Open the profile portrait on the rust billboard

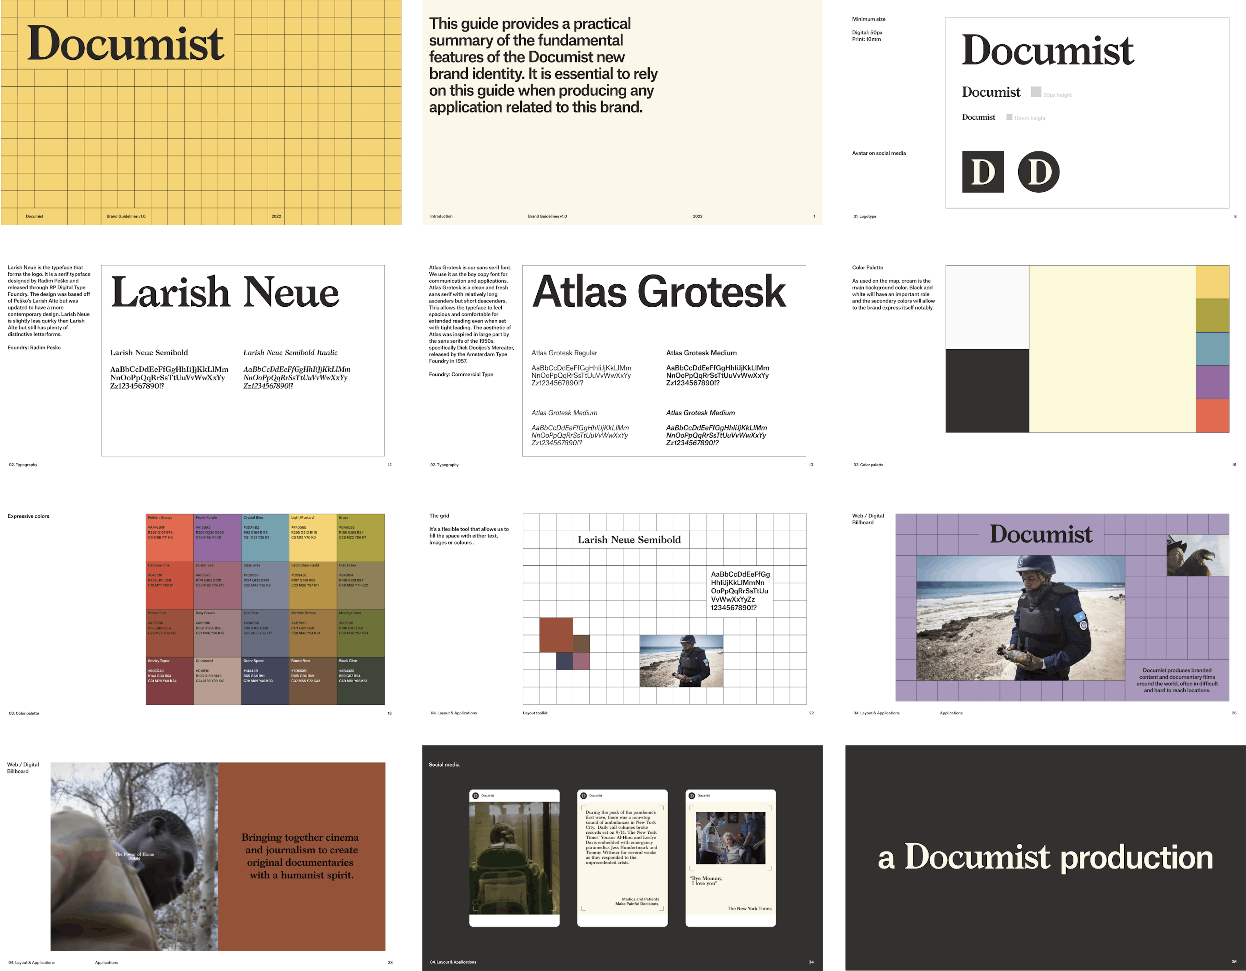pos(134,856)
